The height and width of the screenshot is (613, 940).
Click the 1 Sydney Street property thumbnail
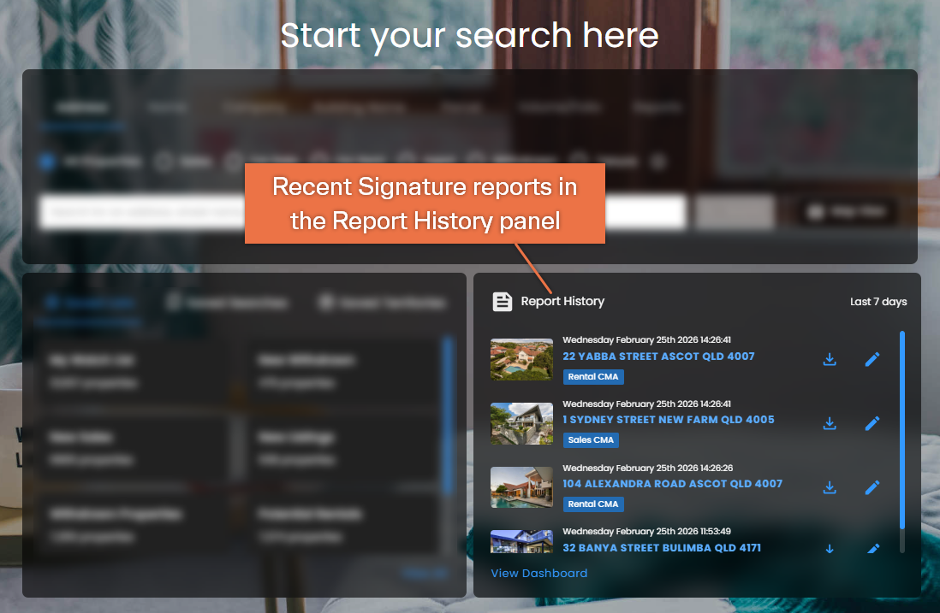coord(521,424)
